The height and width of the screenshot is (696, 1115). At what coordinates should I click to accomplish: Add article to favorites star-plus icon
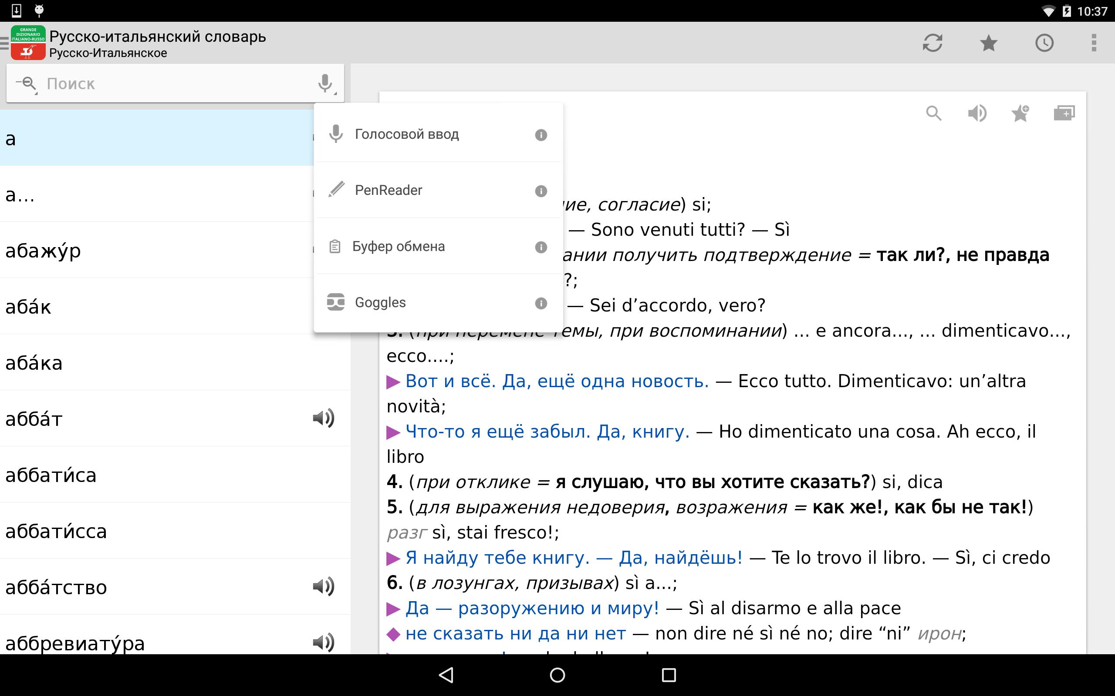tap(1020, 113)
